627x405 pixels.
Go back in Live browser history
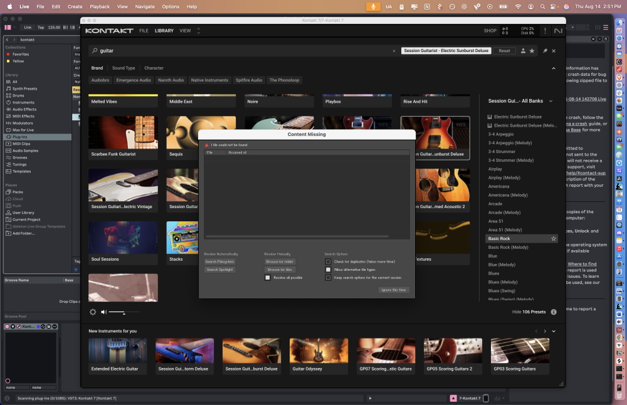click(x=7, y=39)
